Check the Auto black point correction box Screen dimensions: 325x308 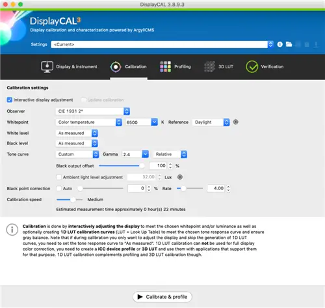58,188
